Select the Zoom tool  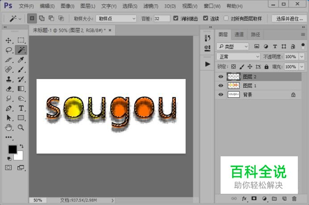[21, 128]
